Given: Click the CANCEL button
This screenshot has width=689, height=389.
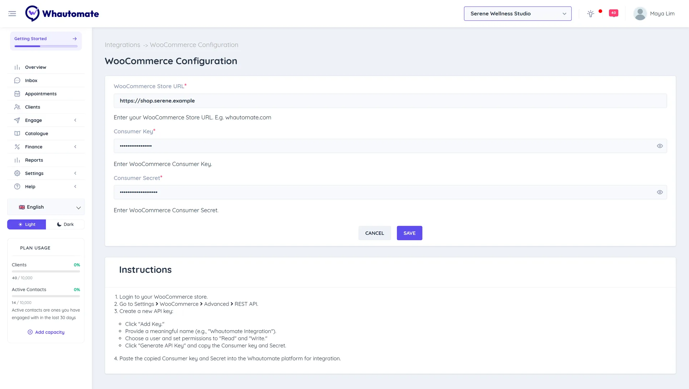Looking at the screenshot, I should (x=375, y=233).
